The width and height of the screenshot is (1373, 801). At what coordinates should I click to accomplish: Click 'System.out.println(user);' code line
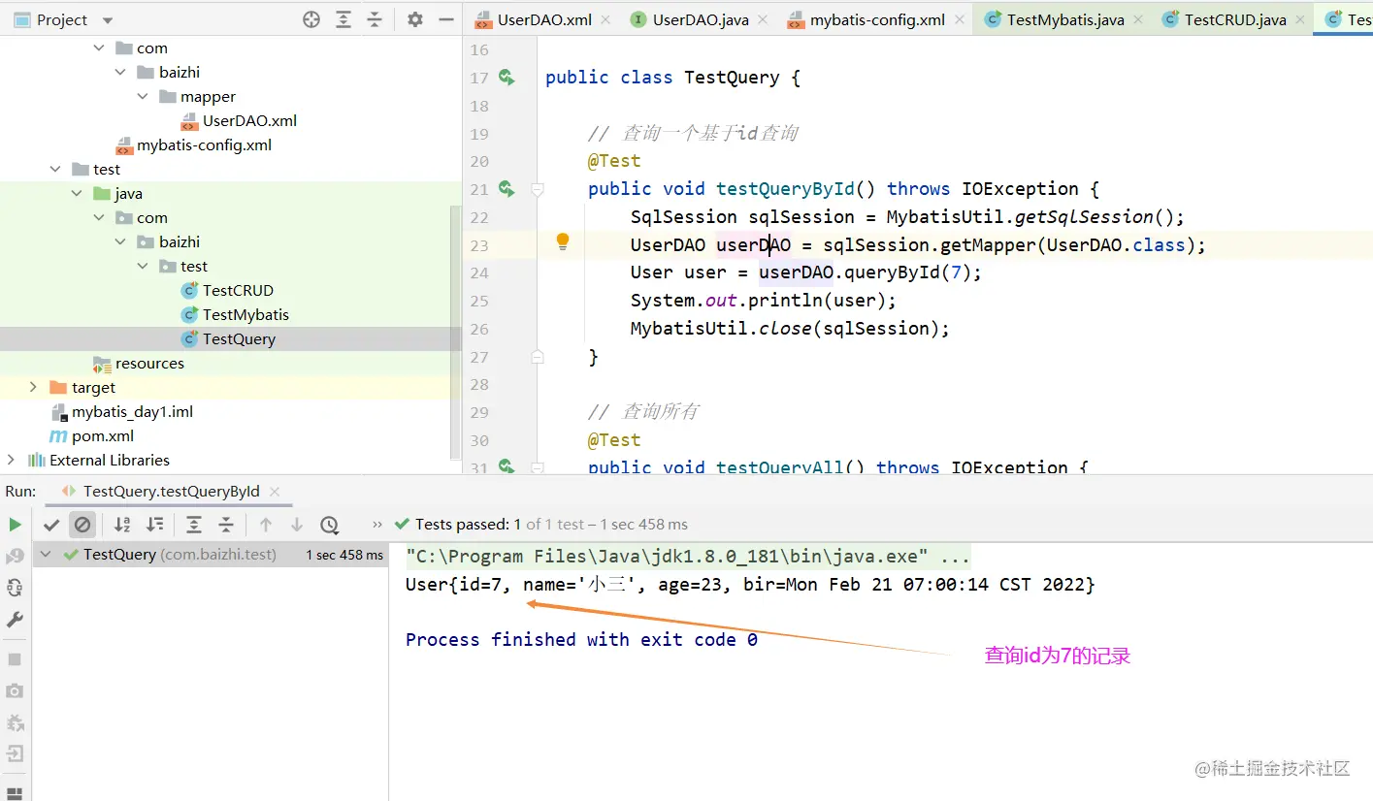tap(764, 301)
